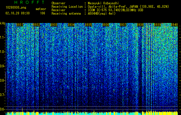Click the 0937 time marker

point(123,25)
